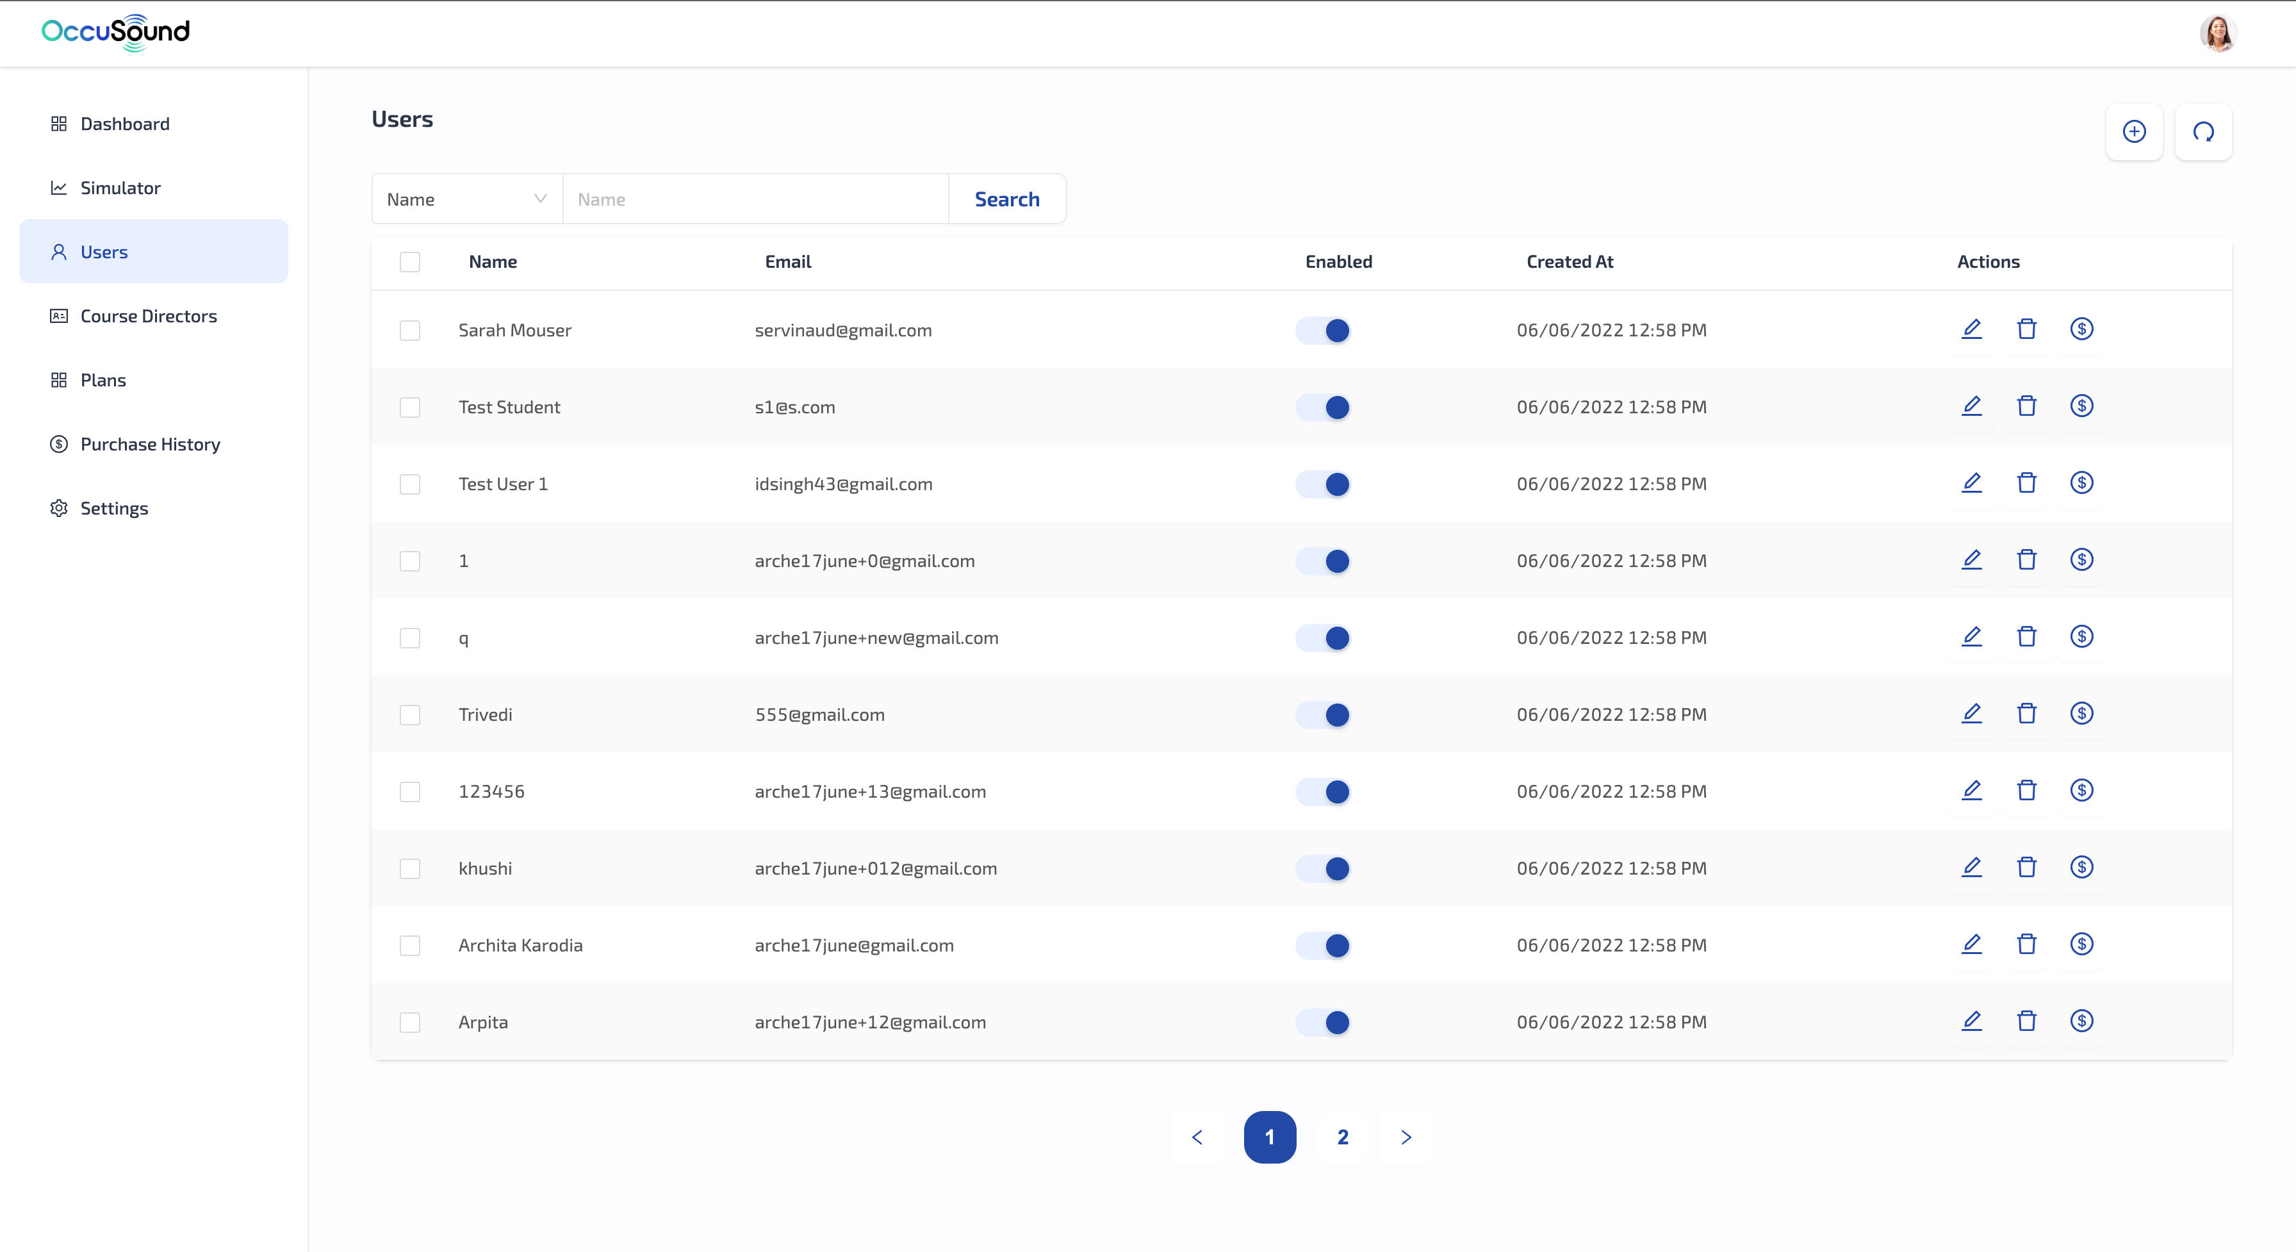Edit Trivedi user
Viewport: 2296px width, 1252px height.
1972,713
